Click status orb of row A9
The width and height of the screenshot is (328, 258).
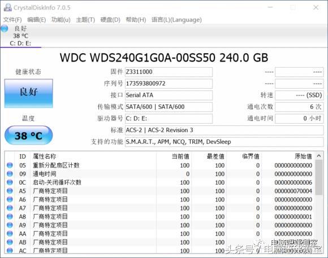coord(10,225)
